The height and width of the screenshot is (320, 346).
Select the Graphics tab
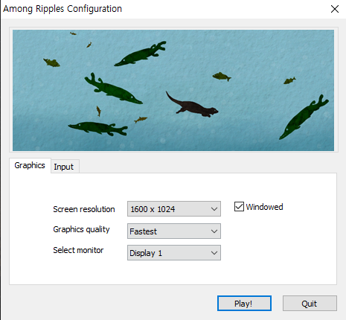click(x=30, y=165)
